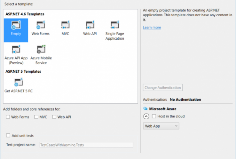Click the Change Authentication button
Viewport: 236px width, 159px height.
click(x=163, y=87)
